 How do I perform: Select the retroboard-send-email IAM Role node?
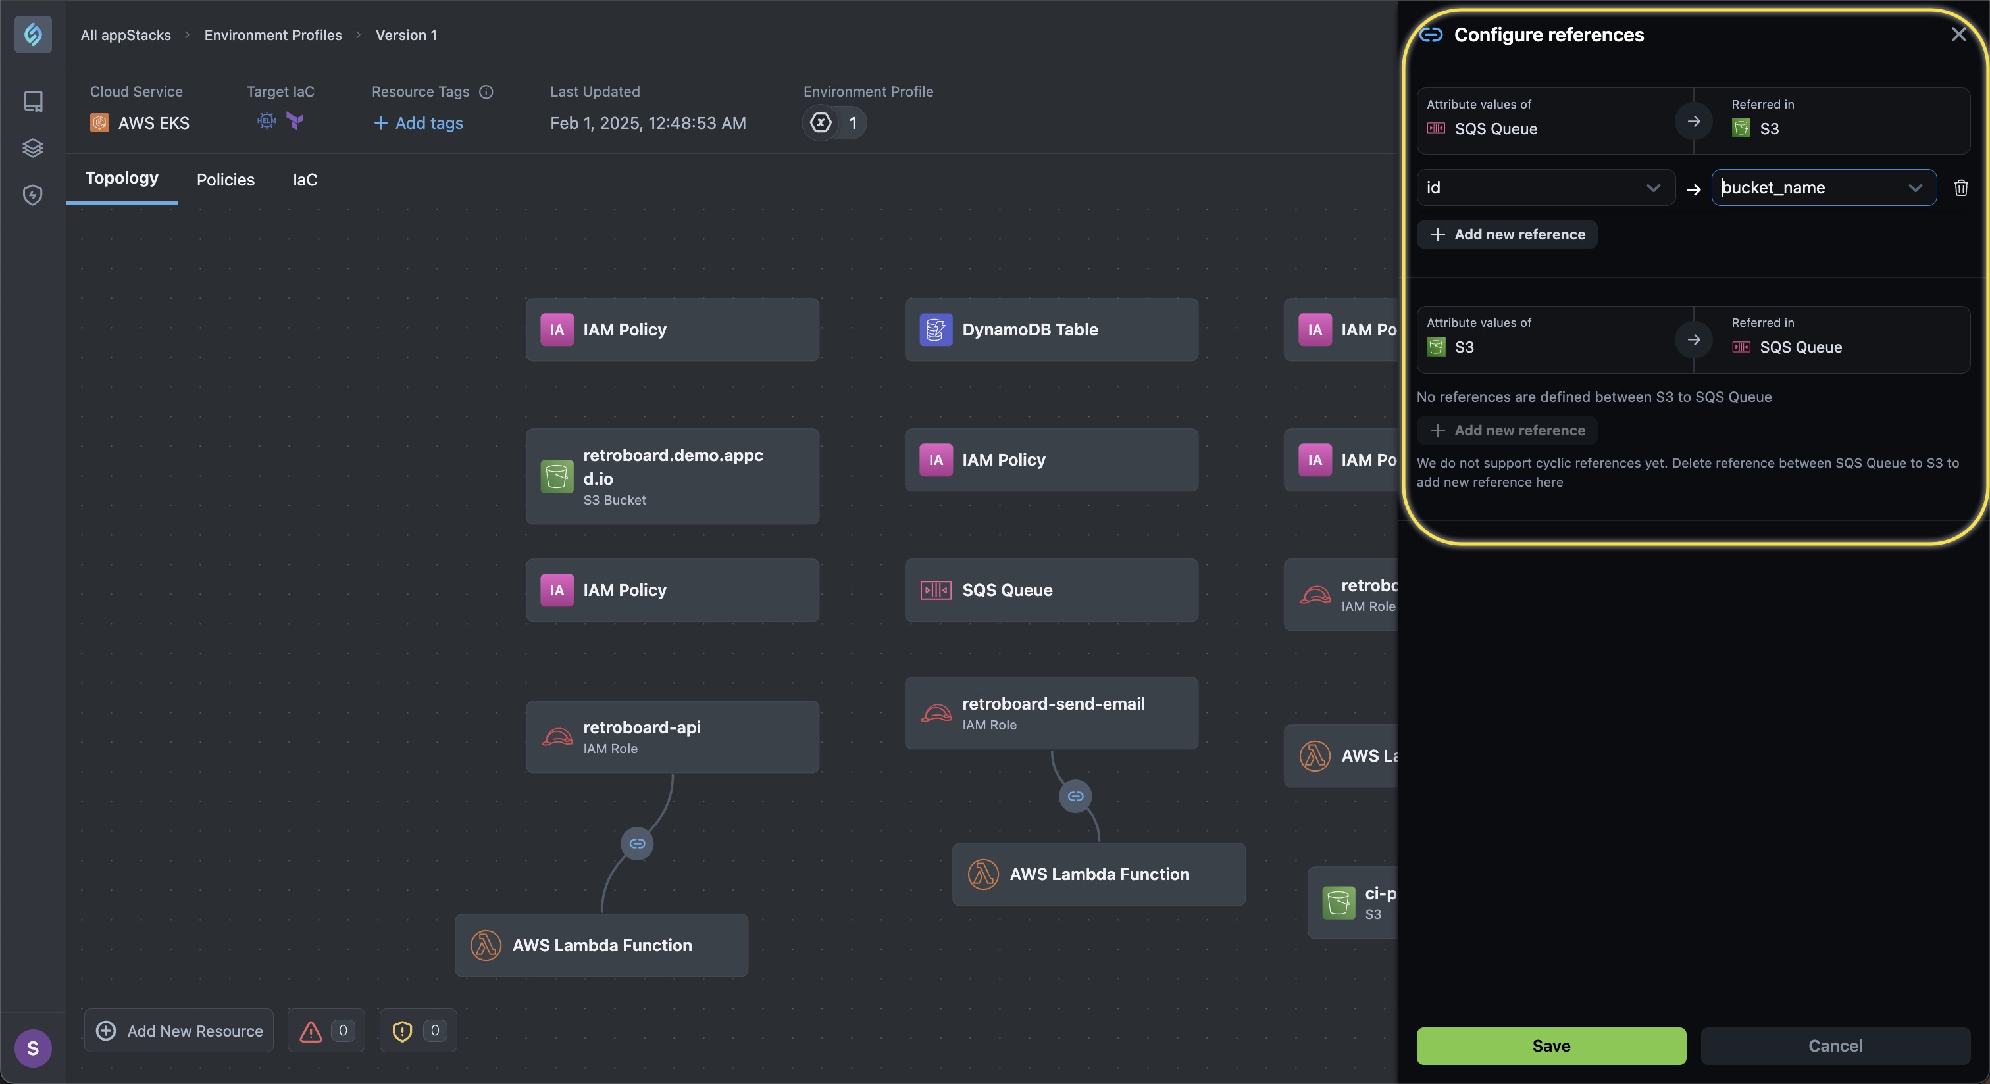(x=1052, y=714)
